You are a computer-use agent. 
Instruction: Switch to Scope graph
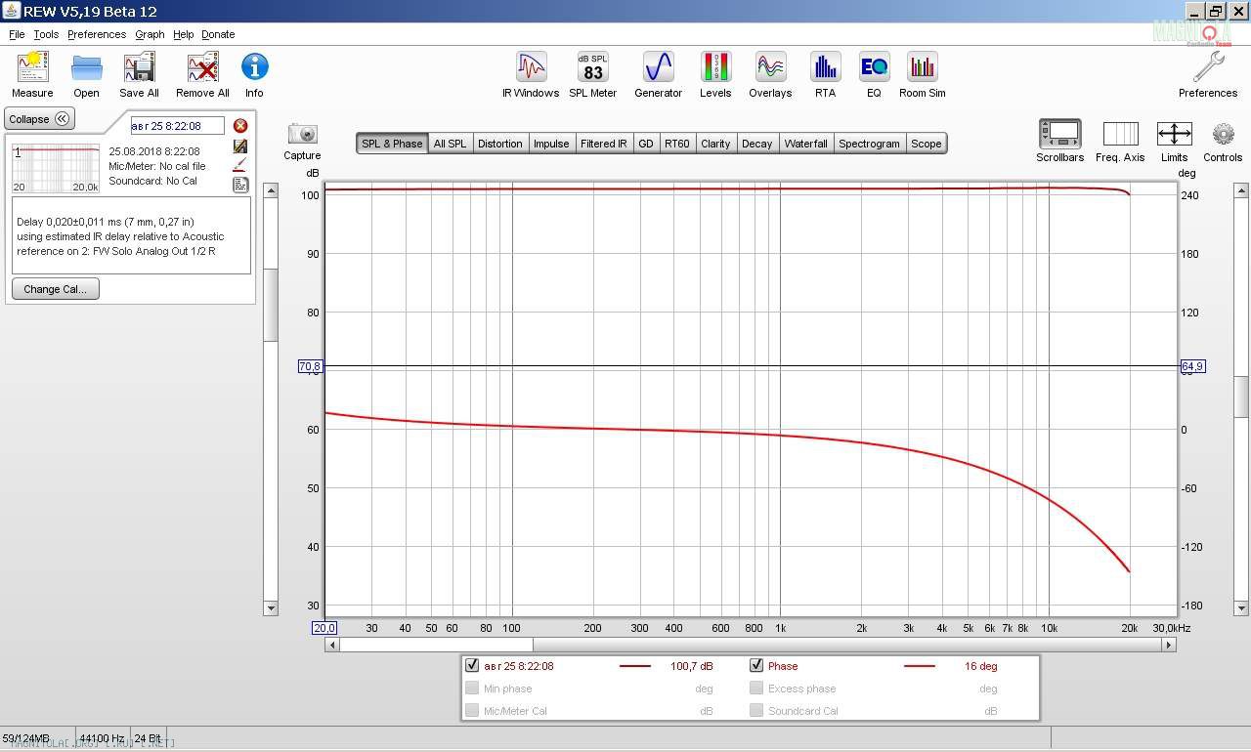click(926, 144)
